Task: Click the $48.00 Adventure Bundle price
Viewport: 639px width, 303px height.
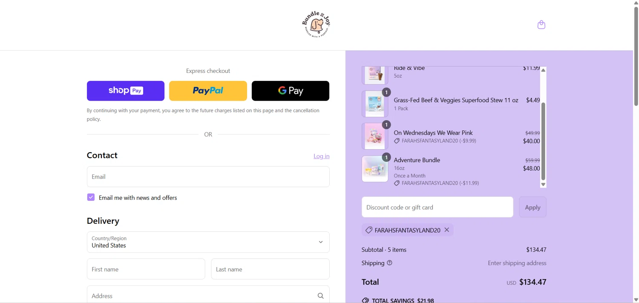Action: [x=531, y=168]
